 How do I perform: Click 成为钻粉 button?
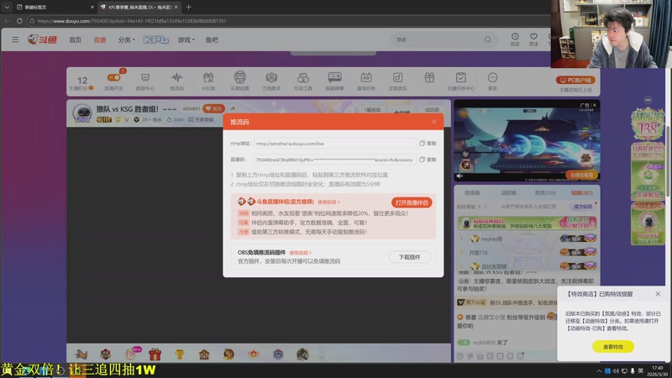(x=582, y=207)
